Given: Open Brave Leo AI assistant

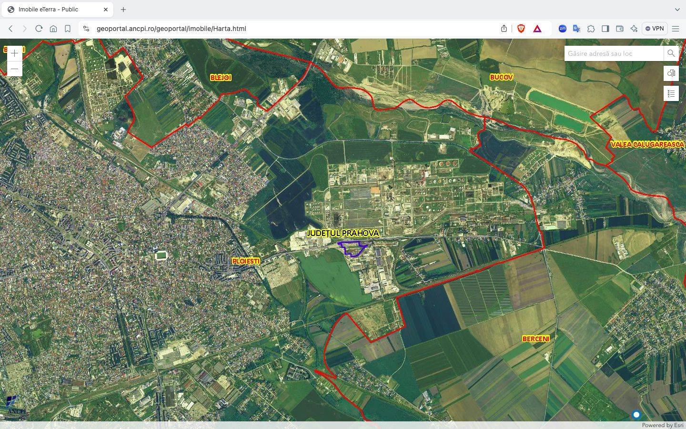Looking at the screenshot, I should pos(634,29).
